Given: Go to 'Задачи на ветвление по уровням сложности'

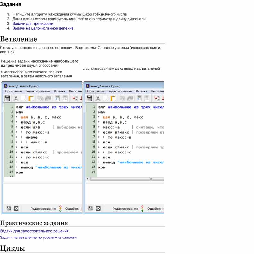Looking at the screenshot, I should pyautogui.click(x=38, y=237).
